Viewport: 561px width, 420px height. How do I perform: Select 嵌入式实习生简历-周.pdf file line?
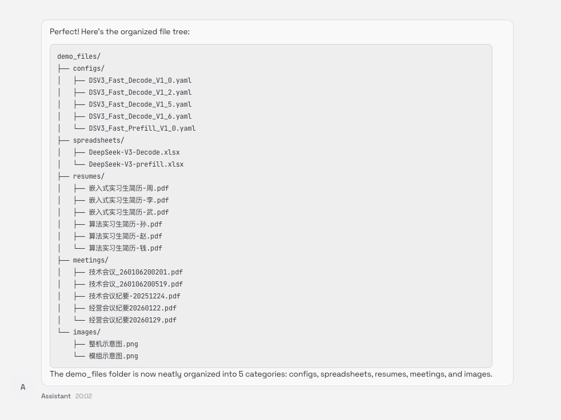click(x=129, y=188)
